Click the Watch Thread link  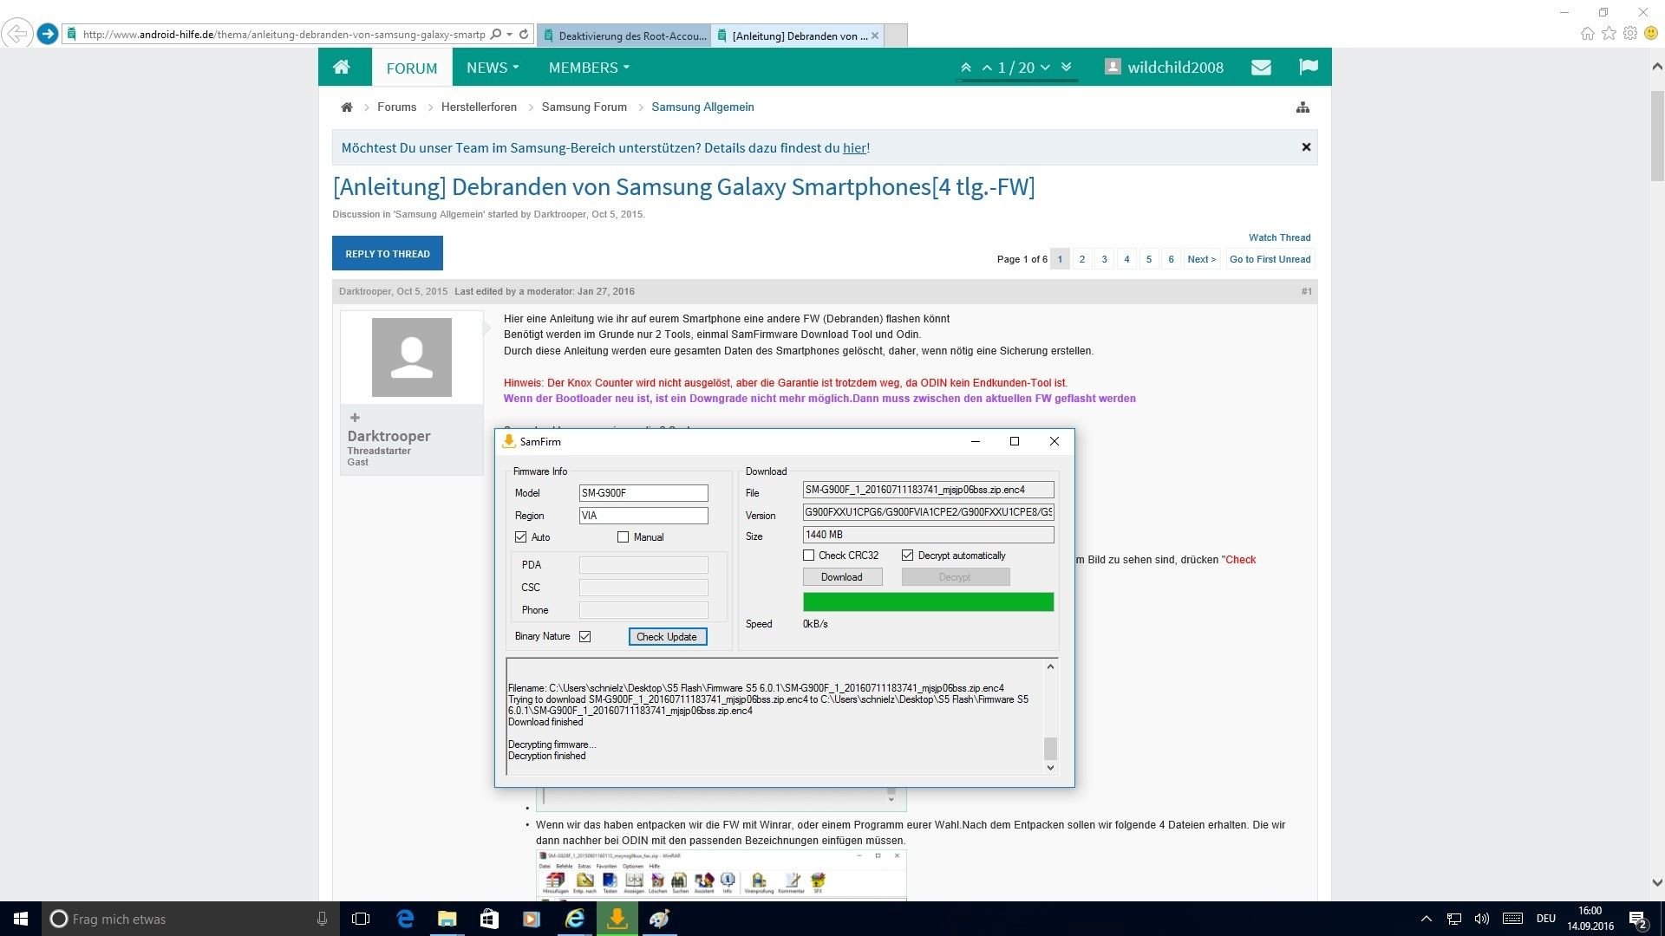coord(1279,237)
